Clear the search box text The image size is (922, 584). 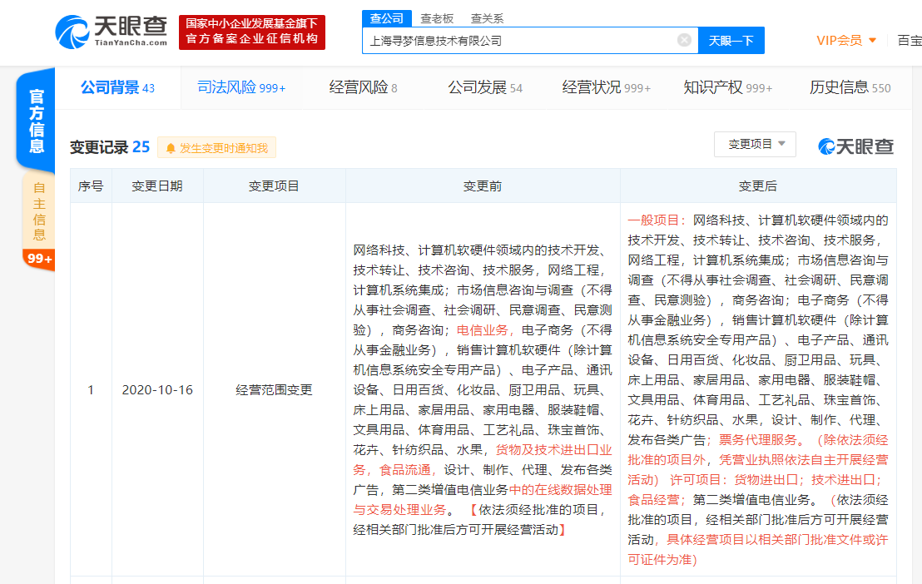(x=684, y=40)
